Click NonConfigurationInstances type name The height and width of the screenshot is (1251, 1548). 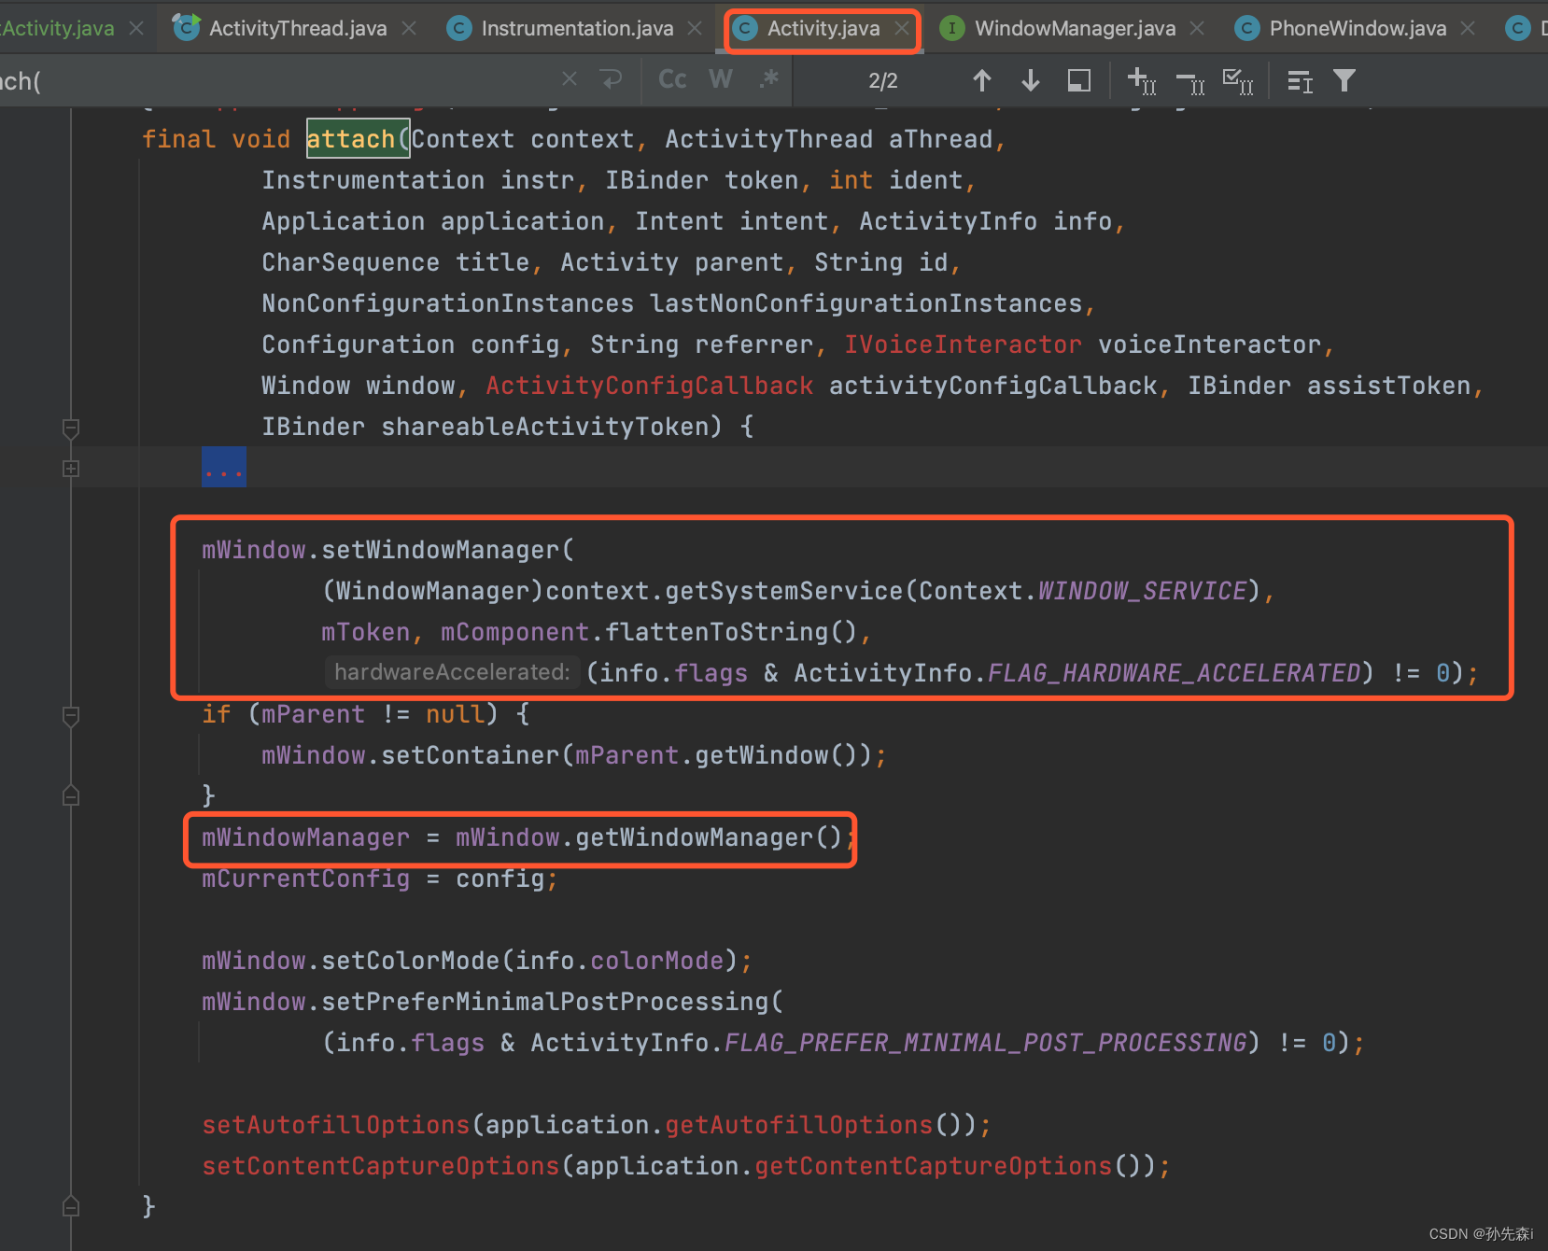pyautogui.click(x=447, y=303)
